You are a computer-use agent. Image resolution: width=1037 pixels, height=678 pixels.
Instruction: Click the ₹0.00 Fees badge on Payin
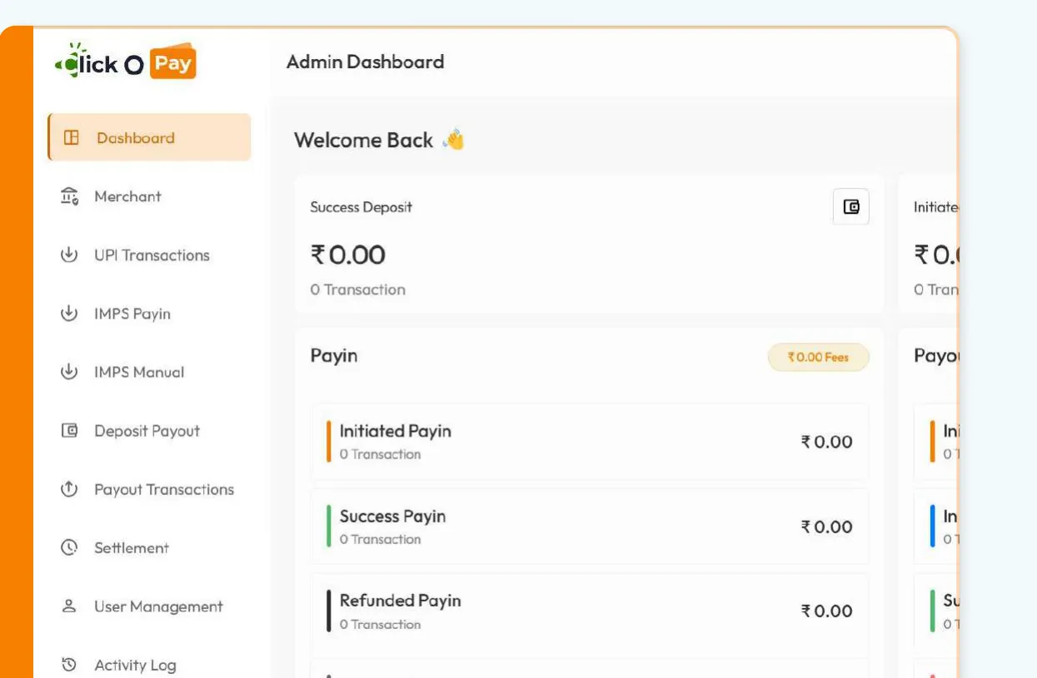818,357
